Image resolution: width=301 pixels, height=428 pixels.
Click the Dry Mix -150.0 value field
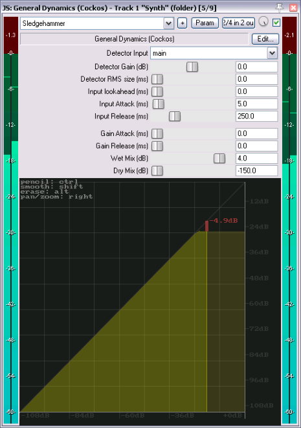(x=256, y=170)
